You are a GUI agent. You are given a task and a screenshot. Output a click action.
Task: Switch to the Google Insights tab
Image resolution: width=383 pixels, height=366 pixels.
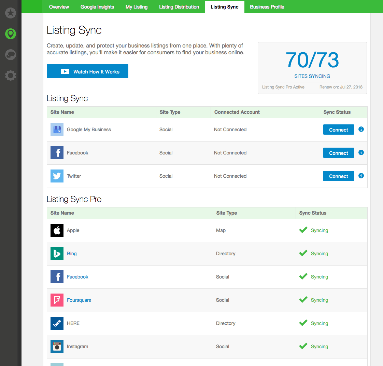[97, 7]
